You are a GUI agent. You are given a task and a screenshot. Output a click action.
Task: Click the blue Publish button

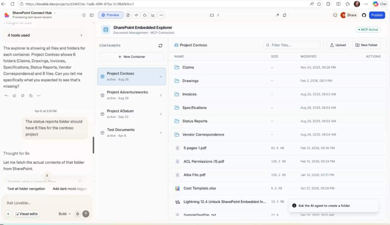click(x=377, y=15)
